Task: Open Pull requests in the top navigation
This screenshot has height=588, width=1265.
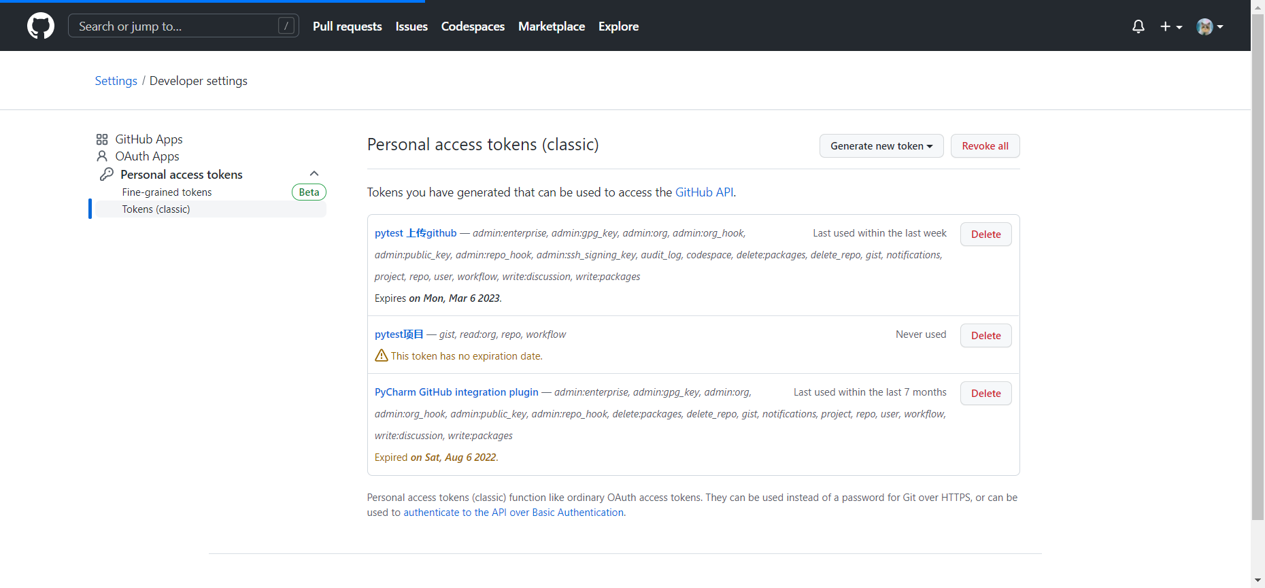Action: tap(348, 27)
